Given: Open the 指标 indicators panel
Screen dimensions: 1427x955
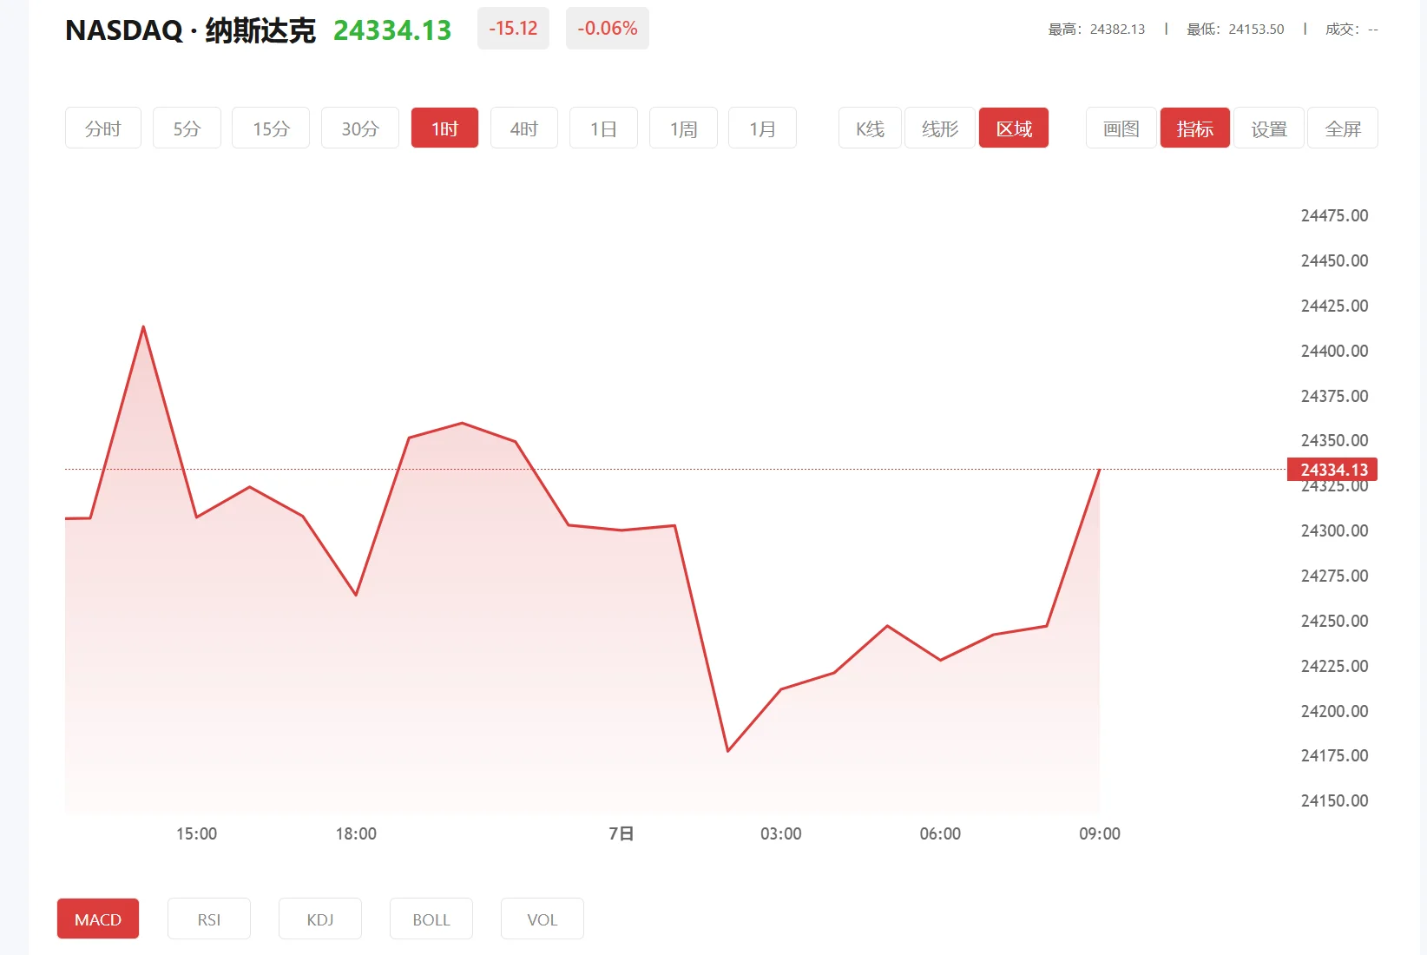Looking at the screenshot, I should [1194, 128].
